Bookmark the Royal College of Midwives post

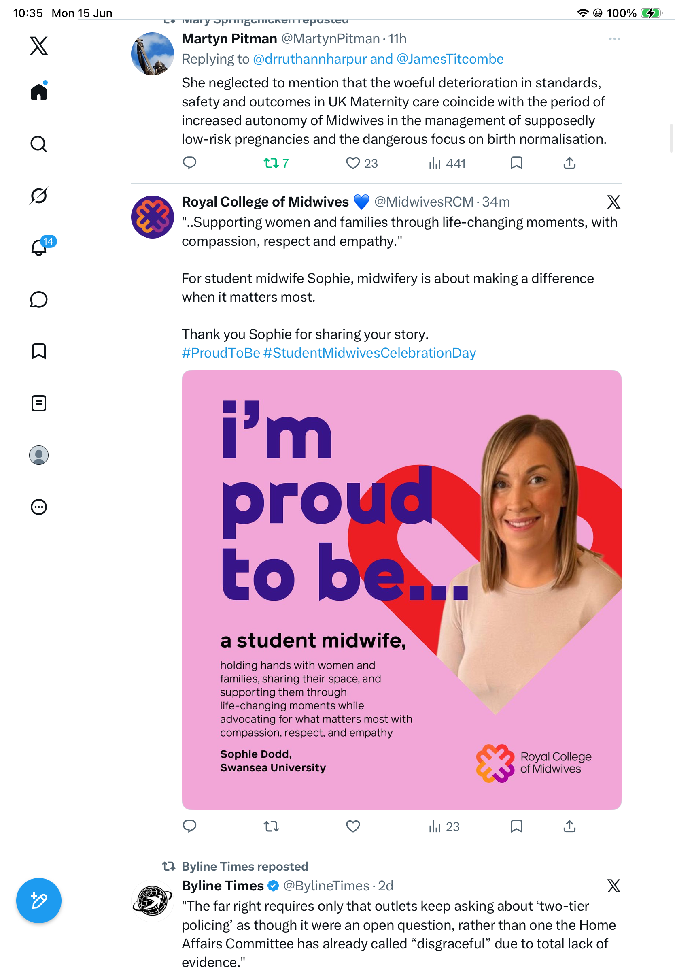tap(516, 826)
